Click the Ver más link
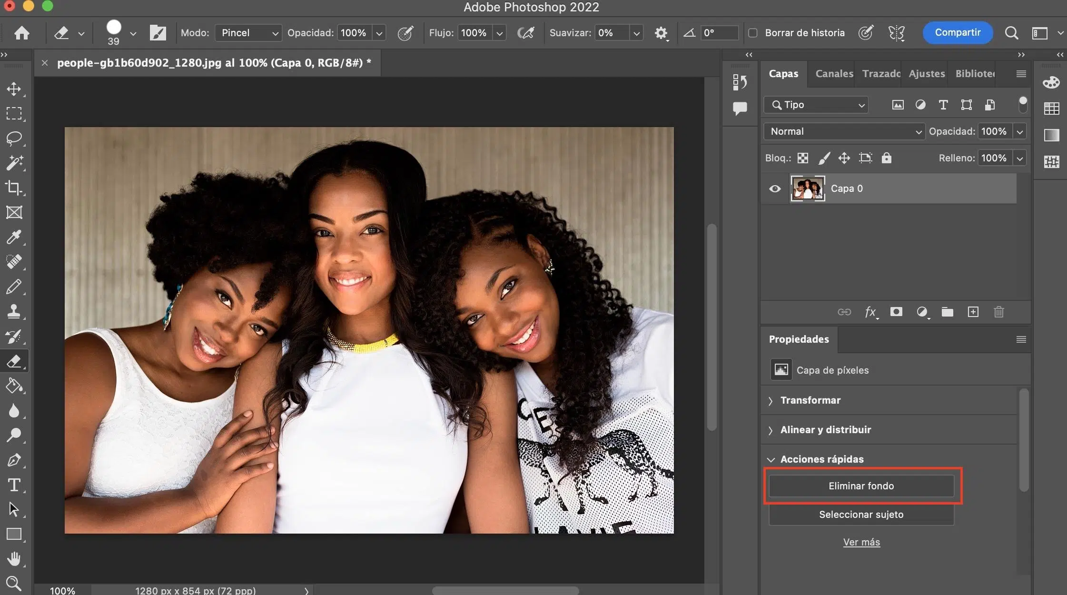 [861, 542]
